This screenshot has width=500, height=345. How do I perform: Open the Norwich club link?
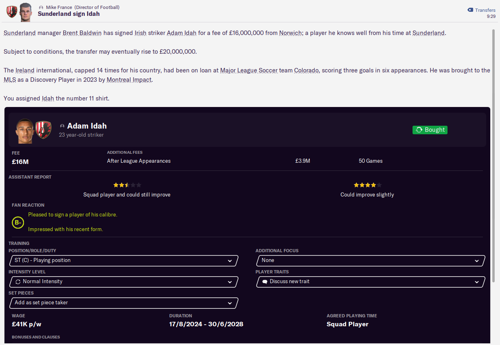pos(290,33)
